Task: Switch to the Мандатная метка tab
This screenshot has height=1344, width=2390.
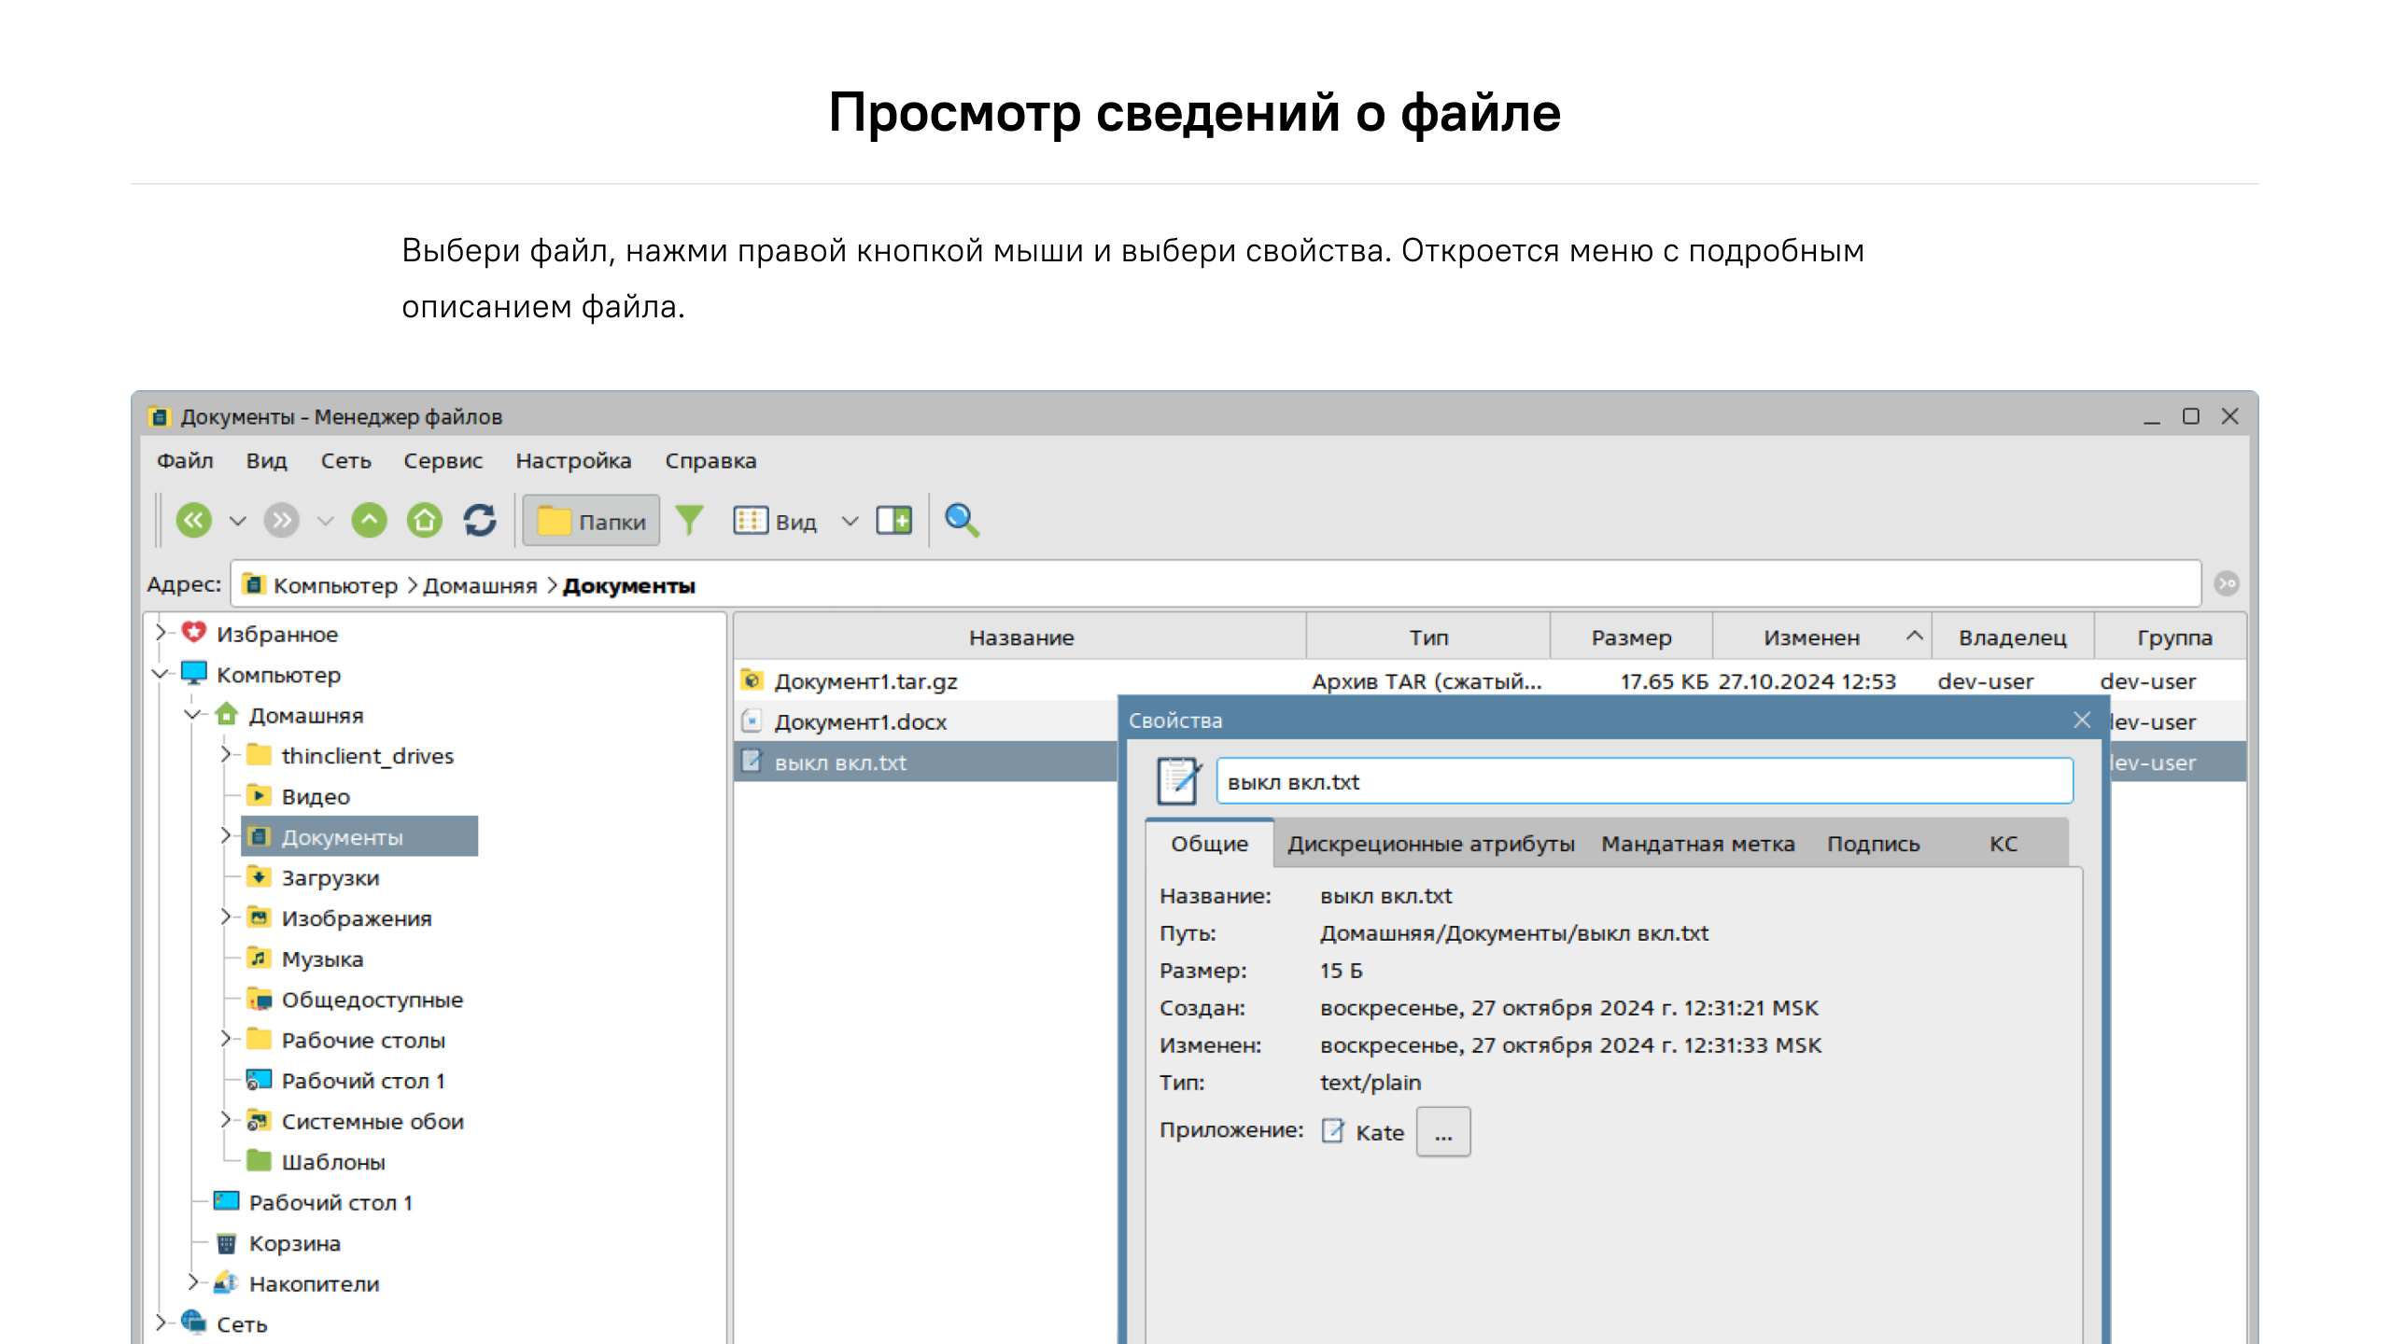Action: 1697,844
